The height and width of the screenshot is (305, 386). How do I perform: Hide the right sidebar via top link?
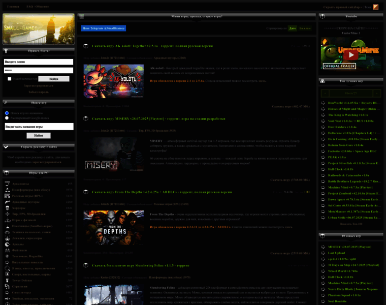tap(342, 7)
